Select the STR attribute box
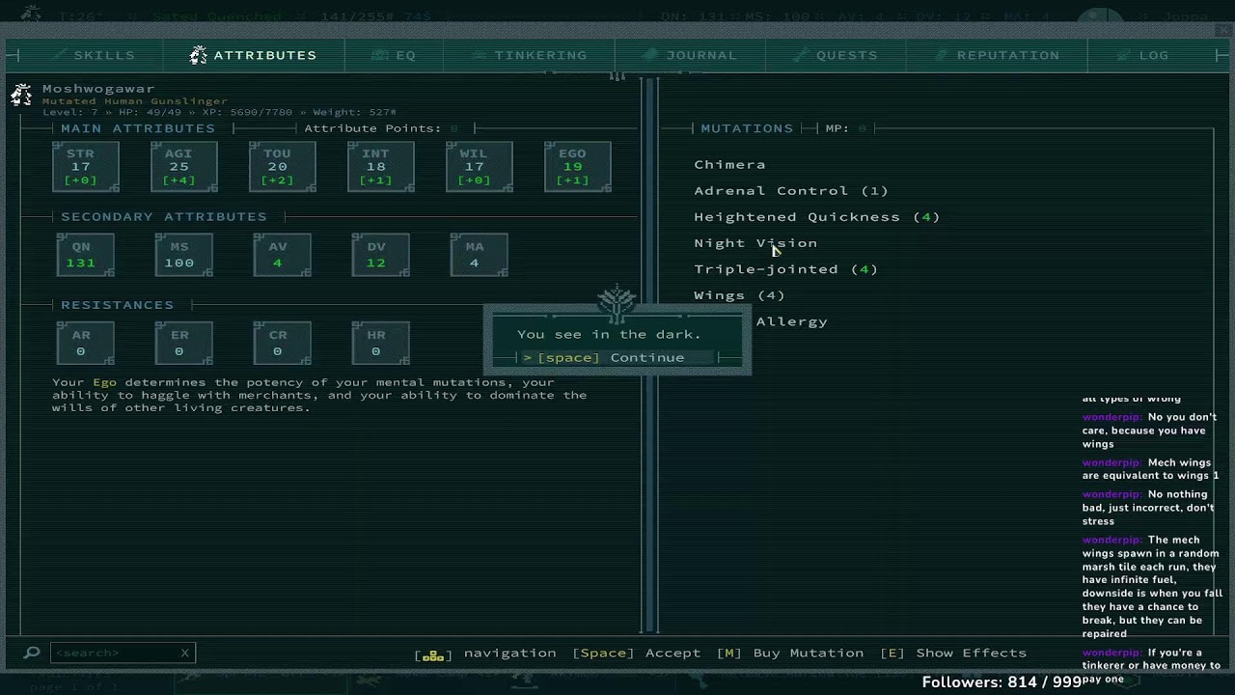The width and height of the screenshot is (1235, 695). (86, 166)
